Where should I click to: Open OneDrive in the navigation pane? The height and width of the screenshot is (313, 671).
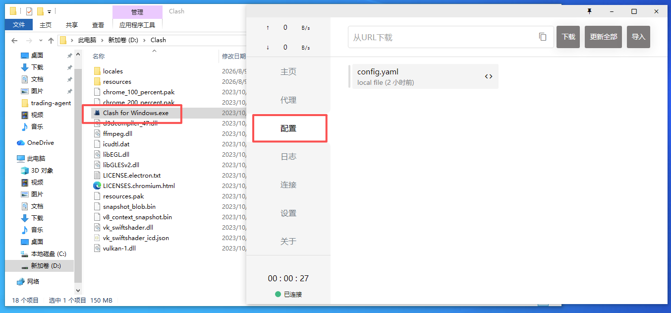pos(41,142)
